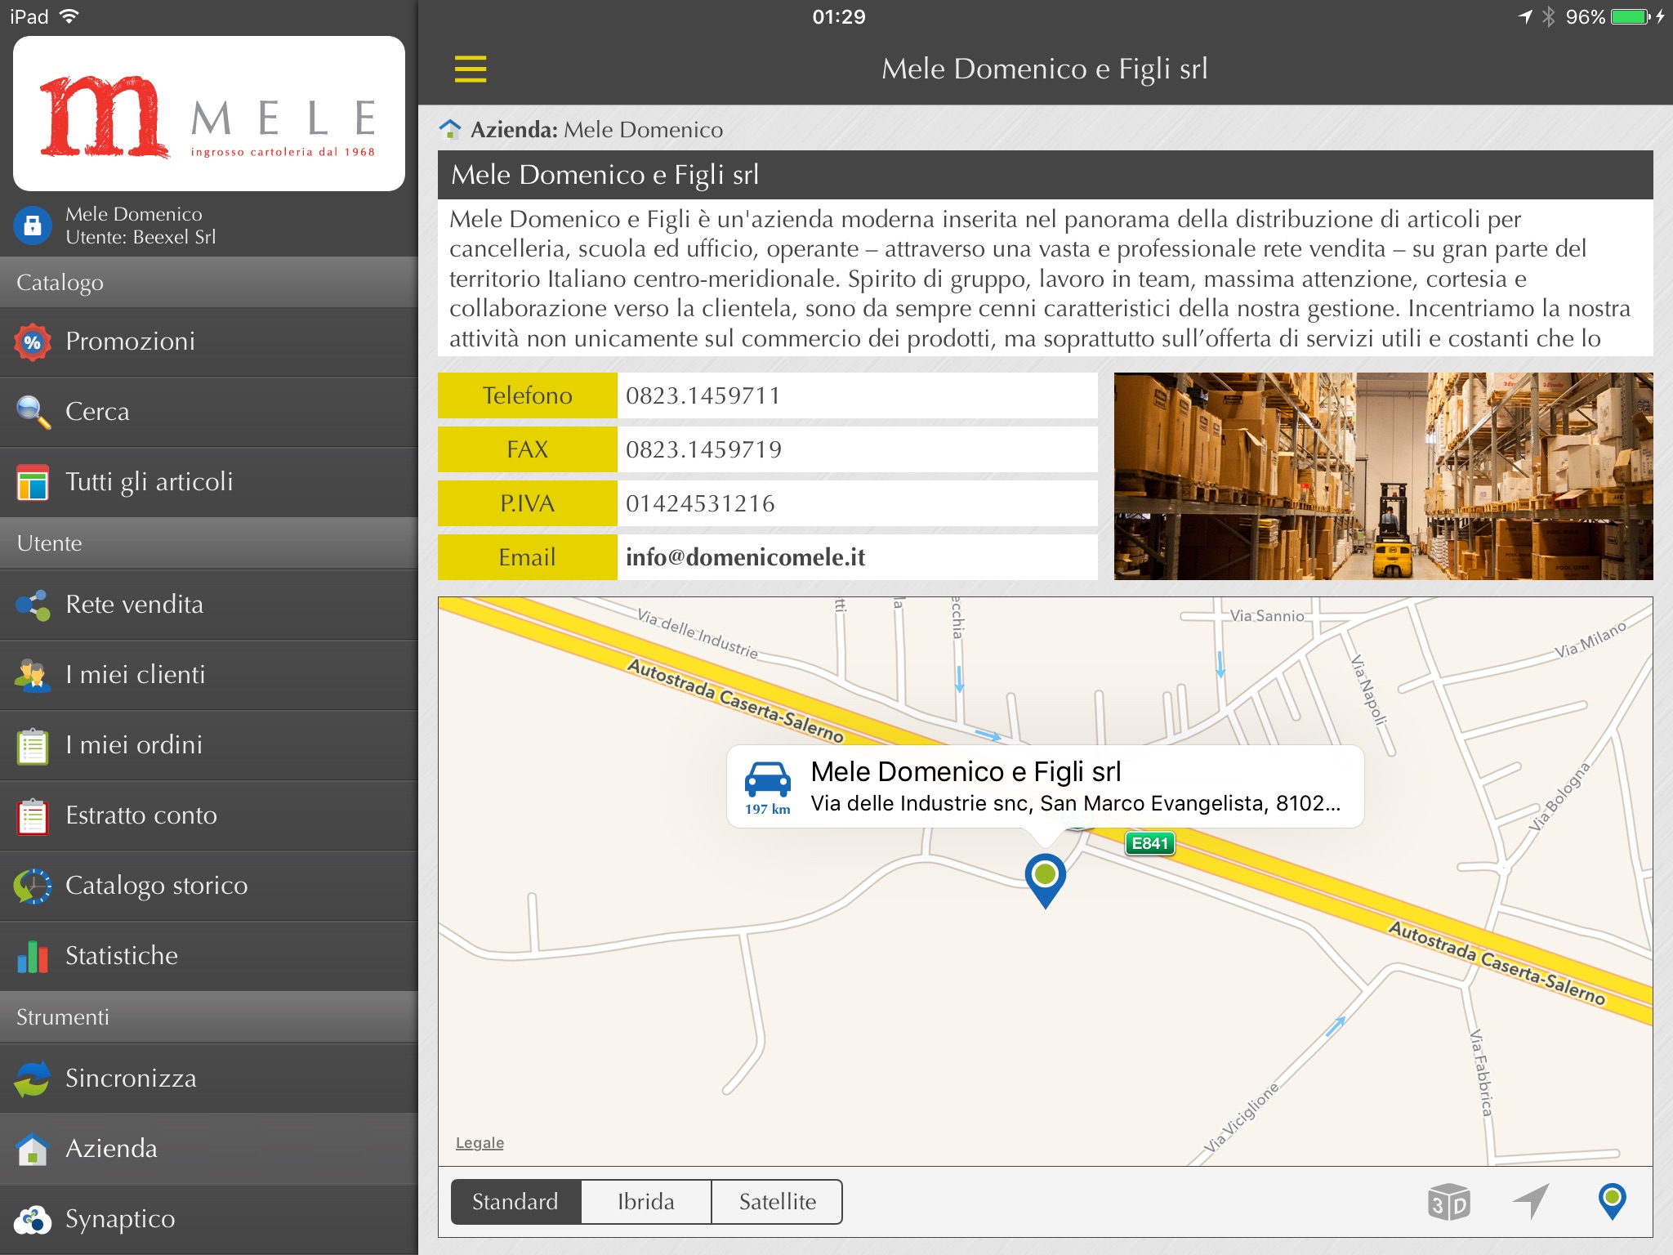Select Sincronizza tool
Screen dimensions: 1673x1255
pyautogui.click(x=209, y=1079)
